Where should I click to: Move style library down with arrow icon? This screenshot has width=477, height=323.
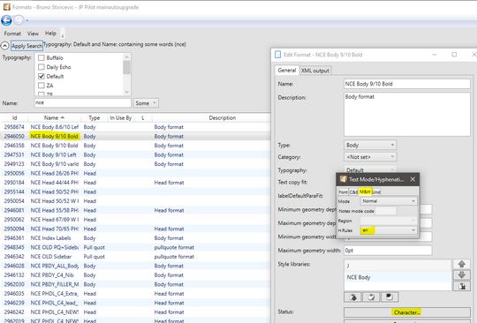point(461,275)
